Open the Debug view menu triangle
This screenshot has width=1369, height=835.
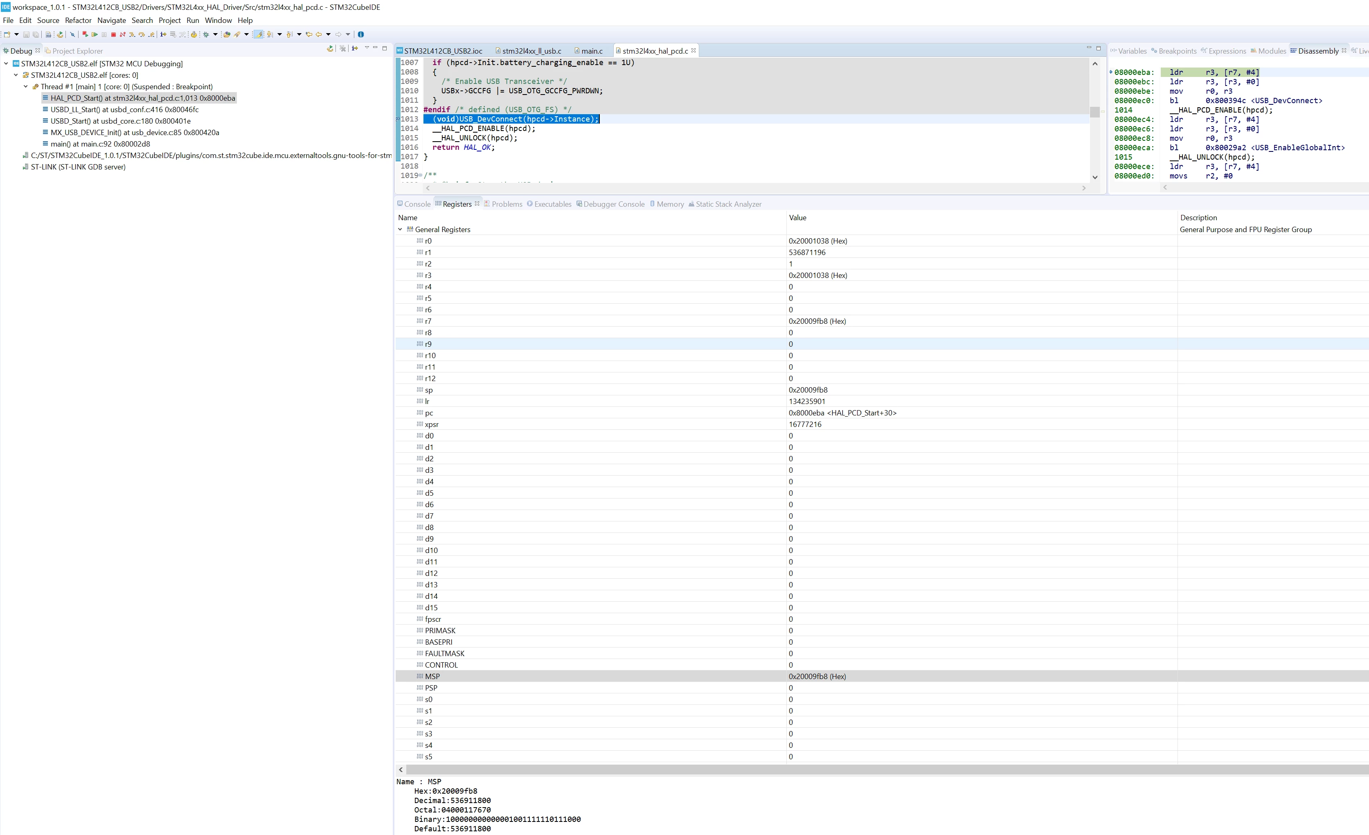(x=367, y=48)
